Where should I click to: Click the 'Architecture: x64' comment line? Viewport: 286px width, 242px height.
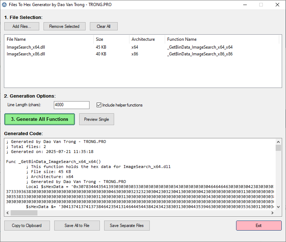tap(50, 177)
